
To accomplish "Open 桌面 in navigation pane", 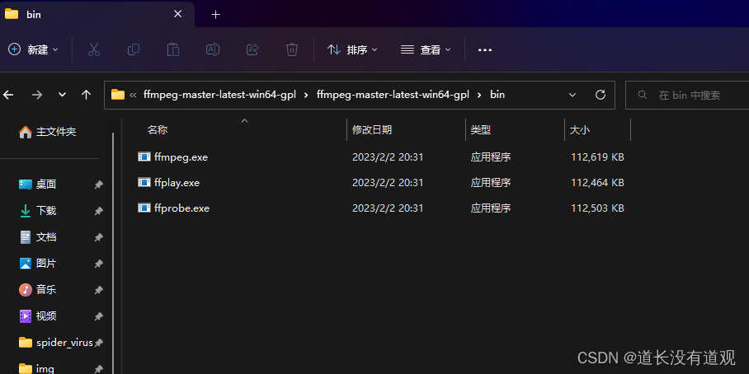I will click(37, 185).
